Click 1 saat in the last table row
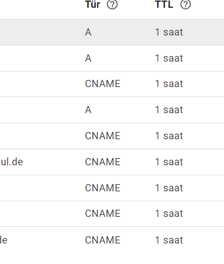 [169, 240]
